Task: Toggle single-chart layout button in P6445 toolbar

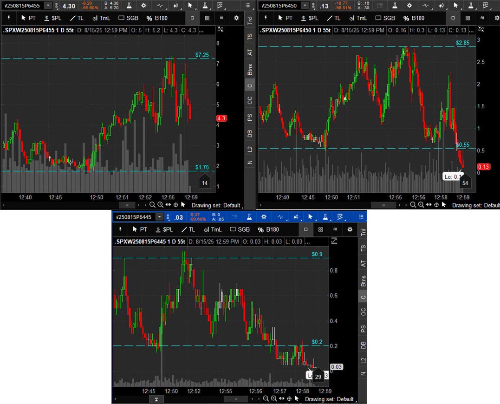Action: [x=305, y=229]
